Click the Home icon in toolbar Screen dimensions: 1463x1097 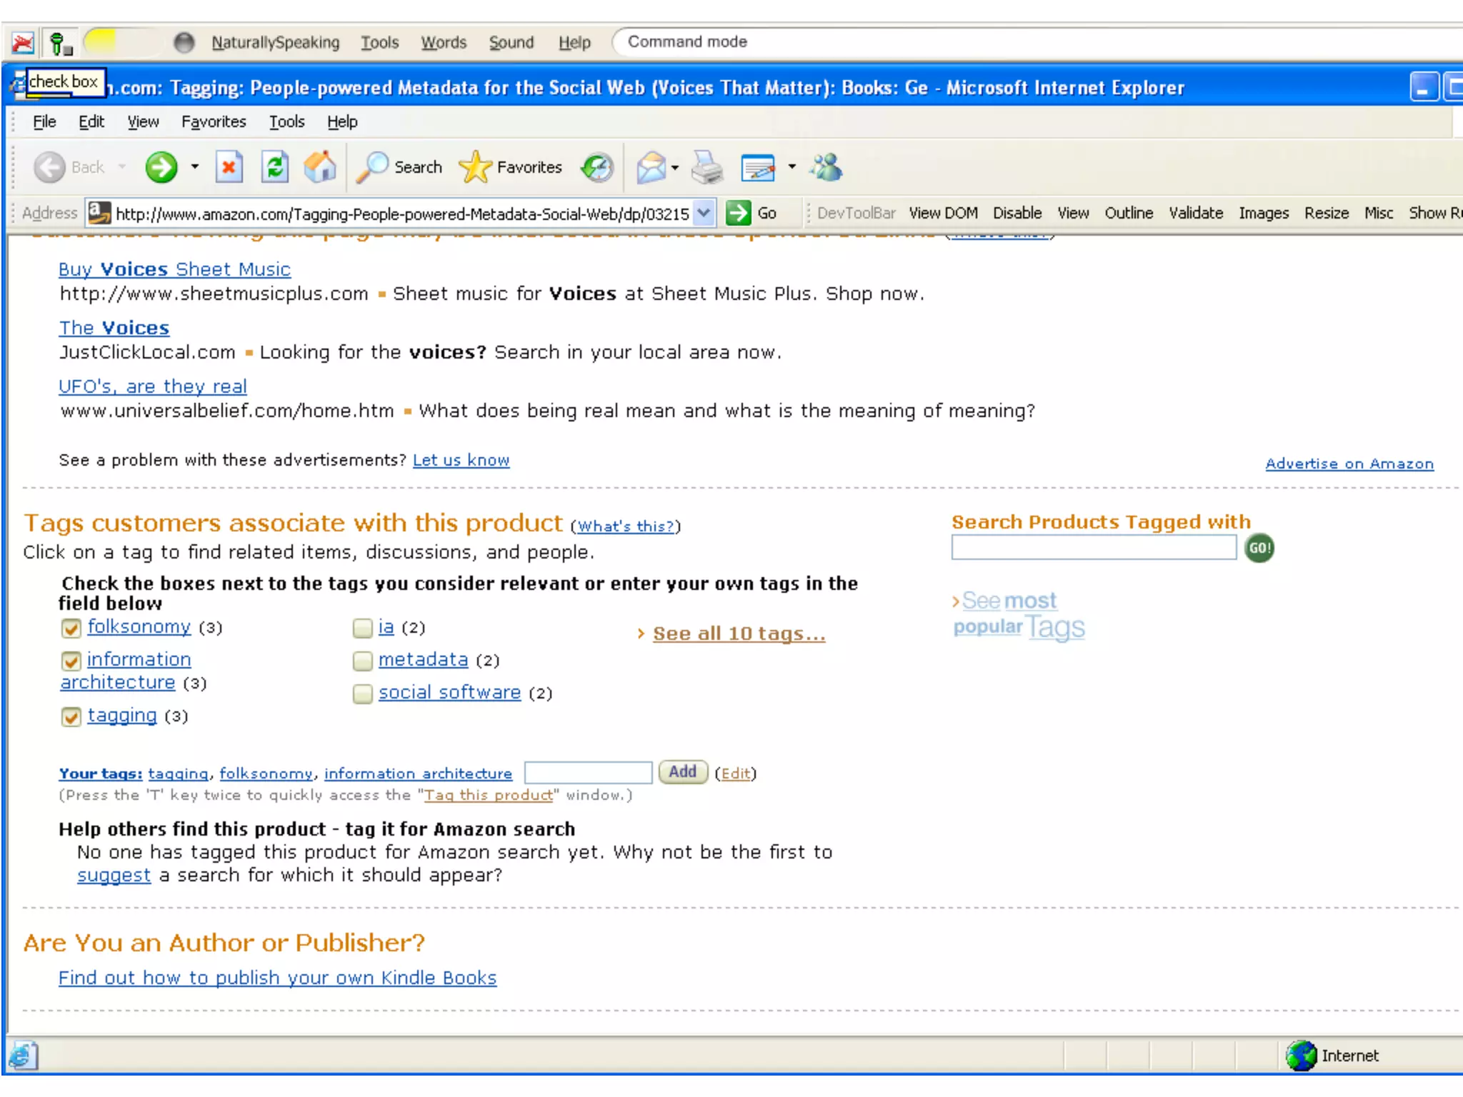[319, 167]
